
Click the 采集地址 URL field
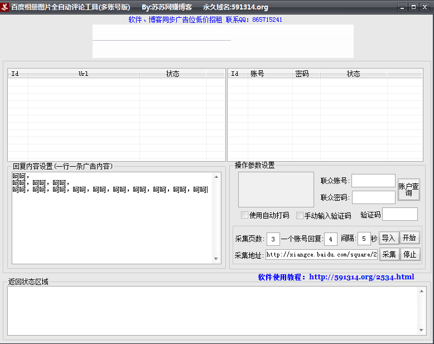(322, 254)
